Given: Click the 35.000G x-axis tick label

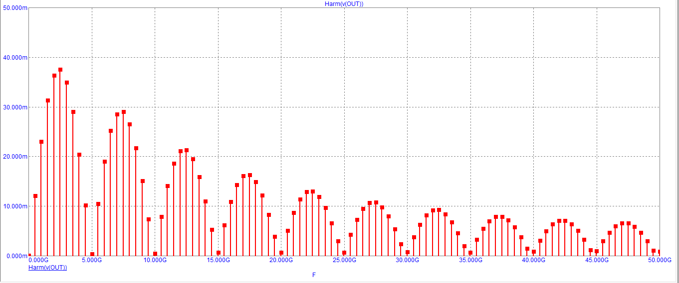Looking at the screenshot, I should click(470, 260).
